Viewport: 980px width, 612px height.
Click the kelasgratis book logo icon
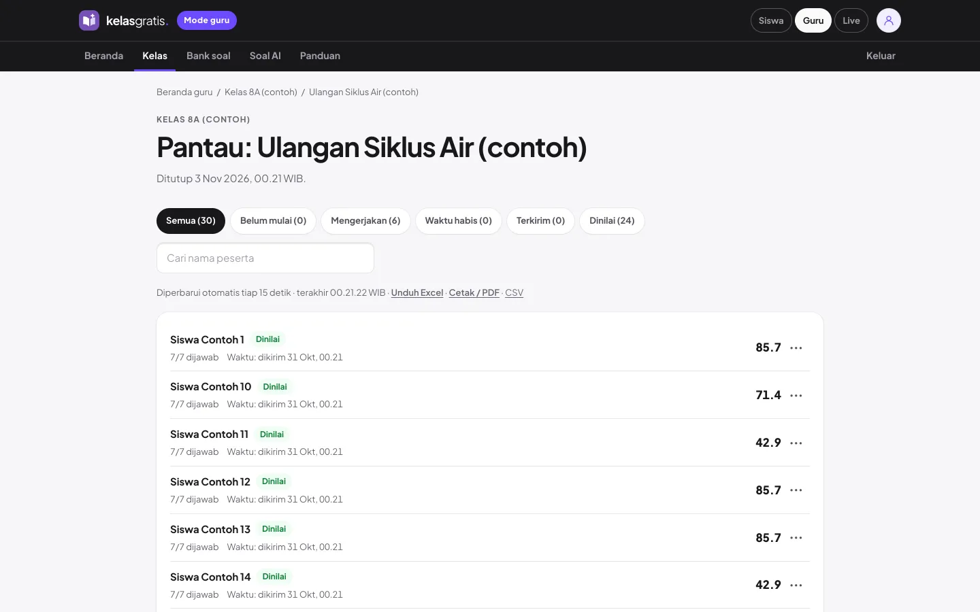click(89, 20)
